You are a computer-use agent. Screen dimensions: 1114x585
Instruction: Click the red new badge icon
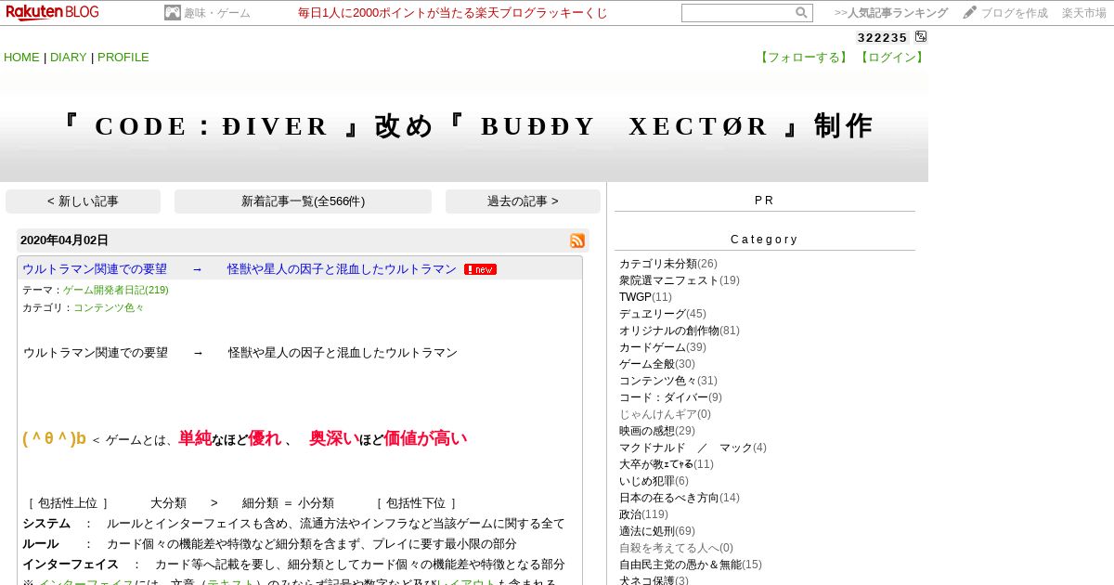click(480, 269)
